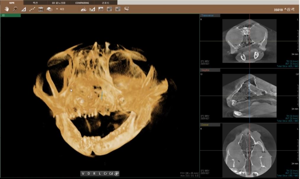The image size is (300, 179).
Task: Choose the multi-point line measure tool
Action: (x=32, y=9)
